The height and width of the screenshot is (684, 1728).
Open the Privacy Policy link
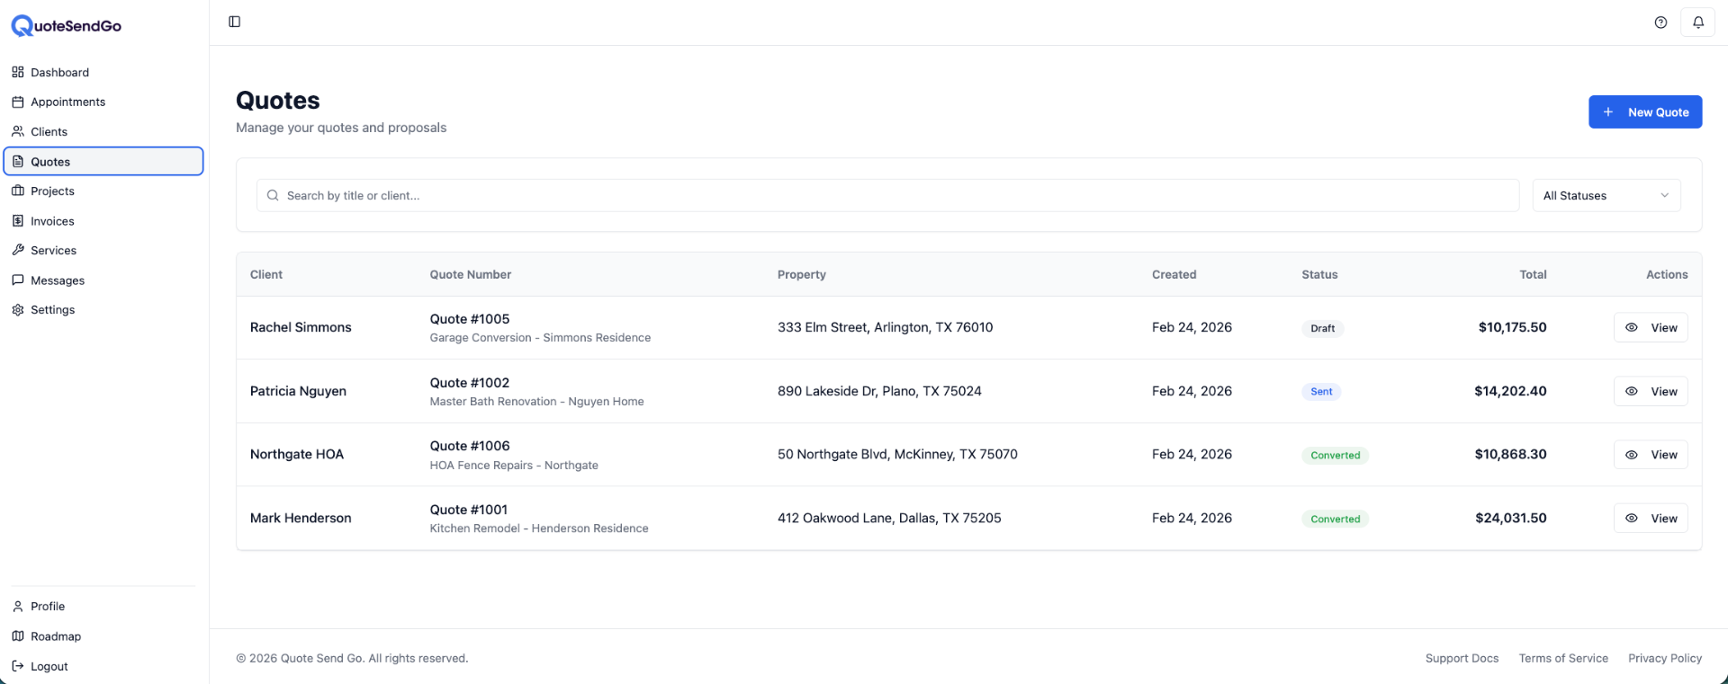point(1664,659)
